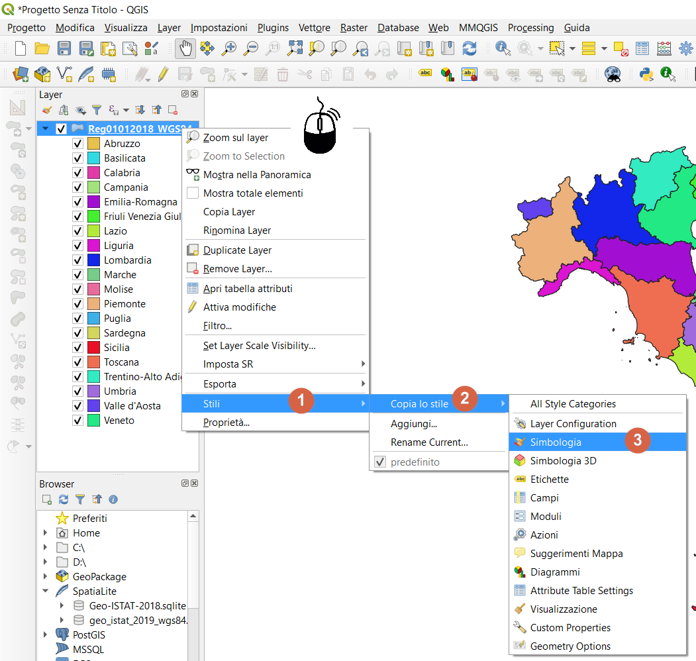Collapse the SpatiaLite browser node

click(x=45, y=591)
